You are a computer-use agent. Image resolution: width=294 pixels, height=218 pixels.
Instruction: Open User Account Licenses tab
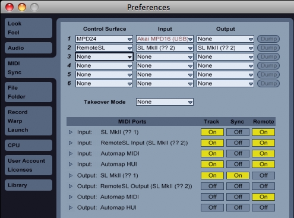[x=29, y=165]
